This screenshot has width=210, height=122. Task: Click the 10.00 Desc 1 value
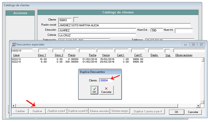(43, 59)
